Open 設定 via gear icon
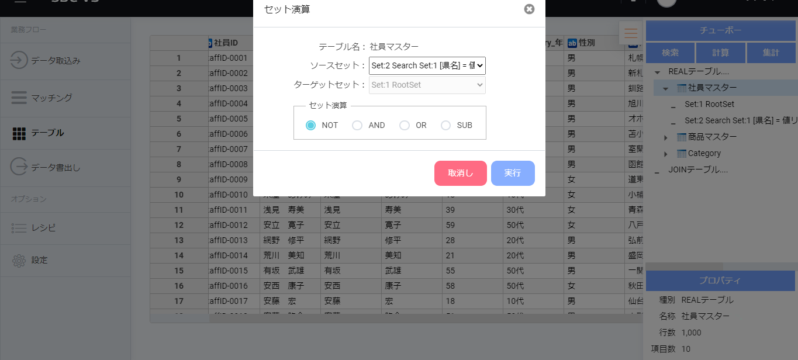 (x=19, y=260)
